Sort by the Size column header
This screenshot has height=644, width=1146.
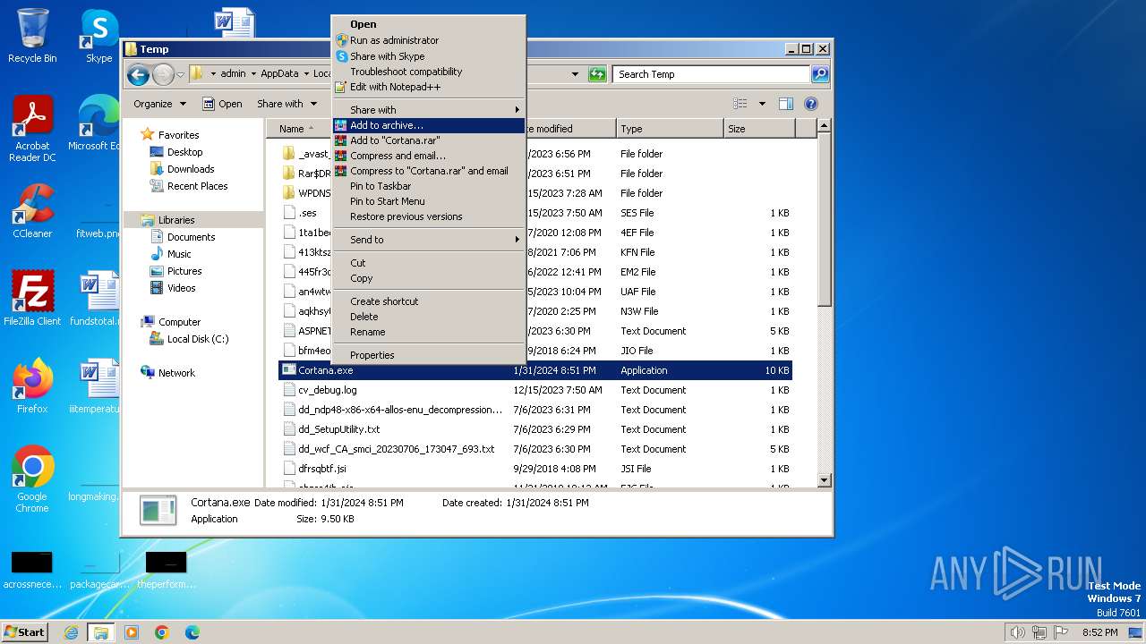[x=758, y=129]
